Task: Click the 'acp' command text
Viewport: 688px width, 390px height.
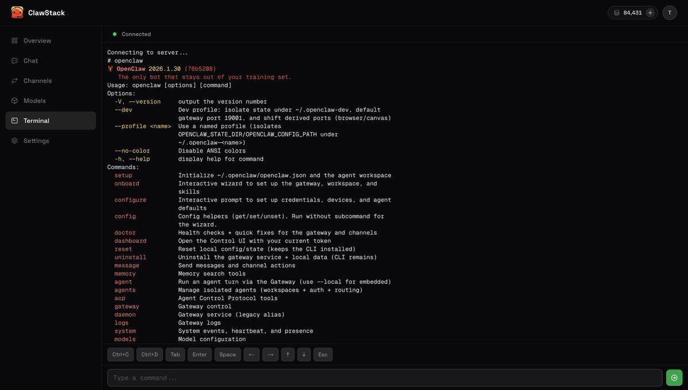Action: coord(119,298)
